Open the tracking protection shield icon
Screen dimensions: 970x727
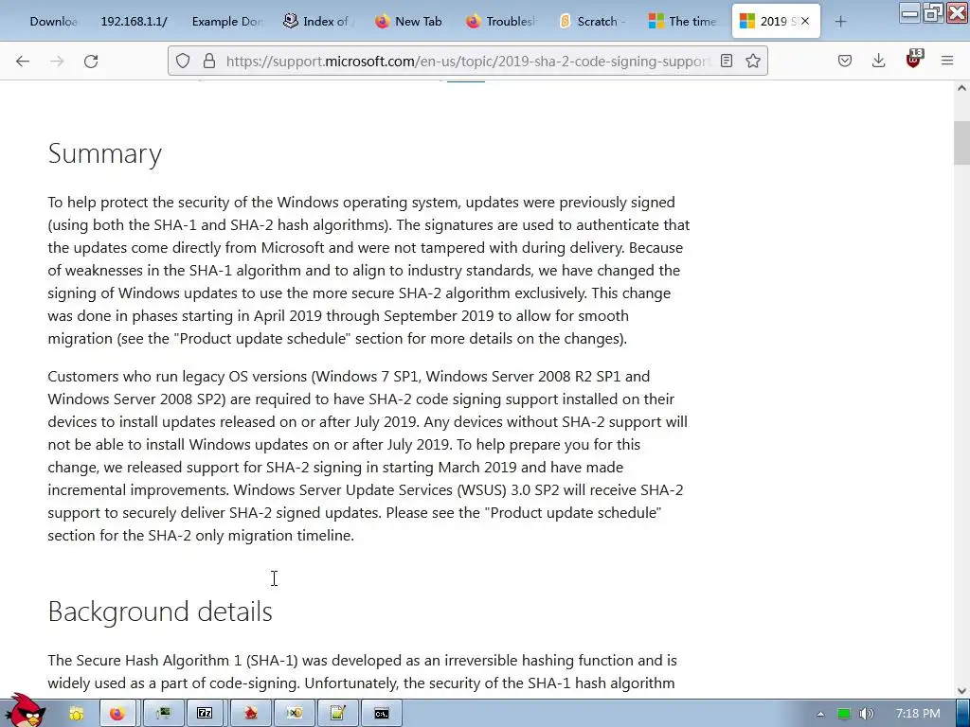[x=183, y=61]
